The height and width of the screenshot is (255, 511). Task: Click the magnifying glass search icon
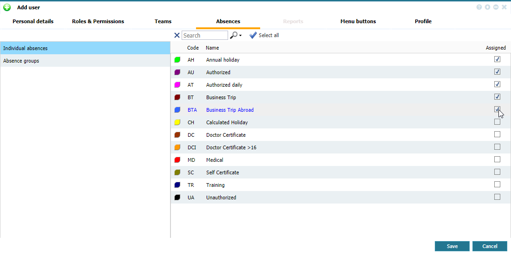pos(234,35)
